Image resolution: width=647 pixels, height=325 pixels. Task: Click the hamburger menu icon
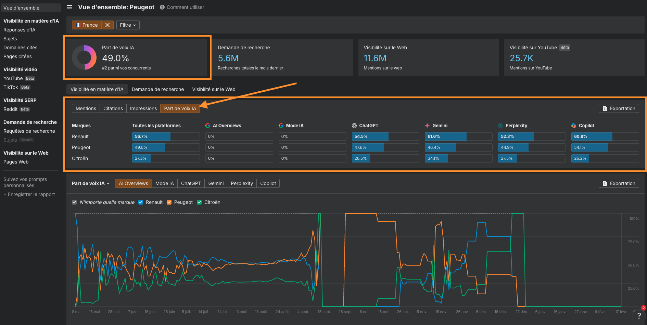click(x=69, y=7)
